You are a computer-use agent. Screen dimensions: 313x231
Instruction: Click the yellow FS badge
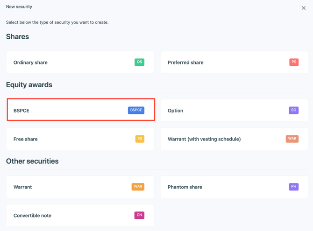(140, 139)
